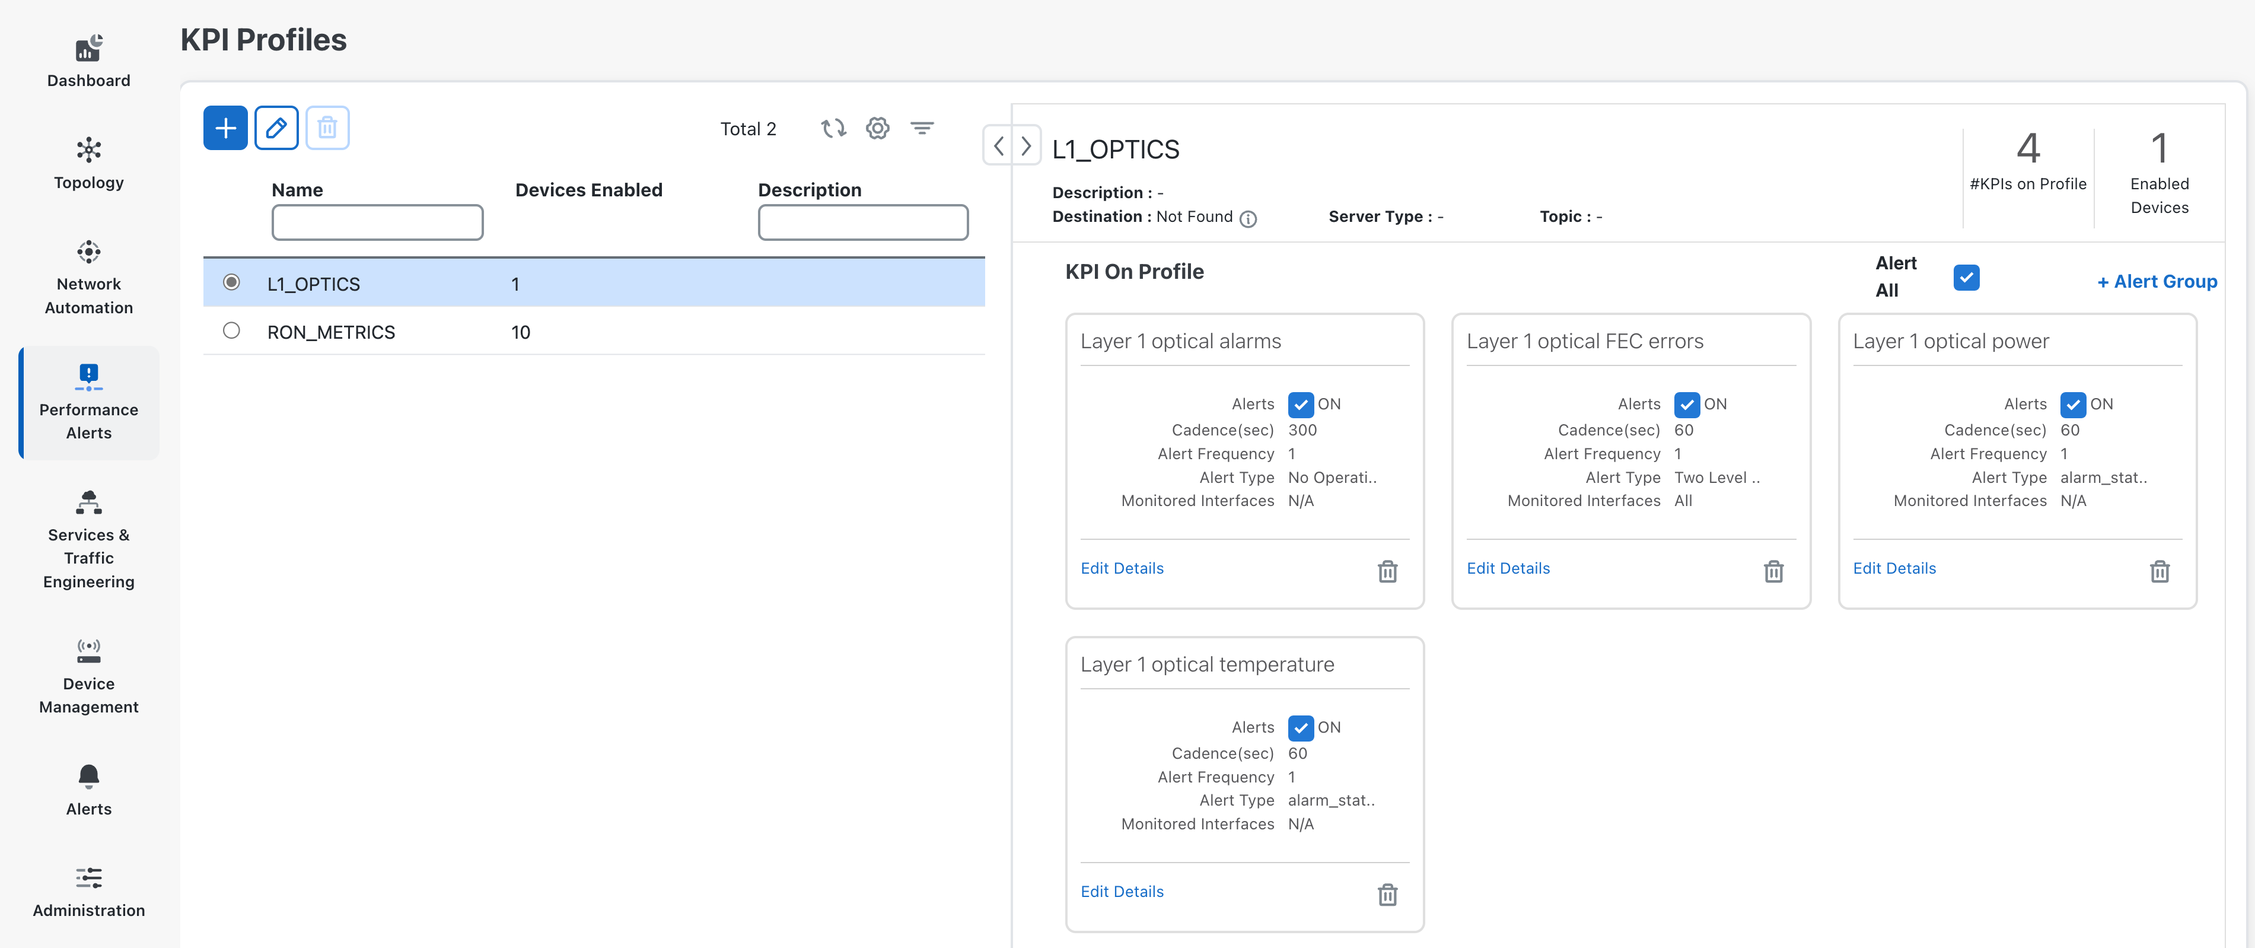2255x948 pixels.
Task: Collapse details panel with left chevron
Action: (999, 145)
